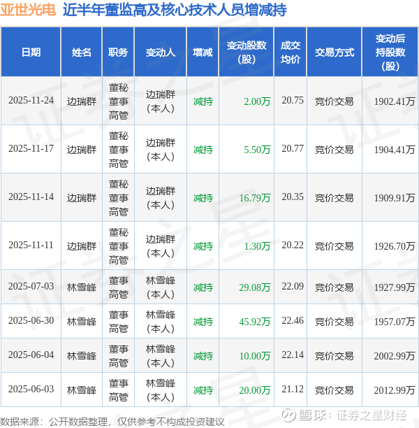Click the 数据来源 disclaimer text at bottom
419x428 pixels.
112,422
